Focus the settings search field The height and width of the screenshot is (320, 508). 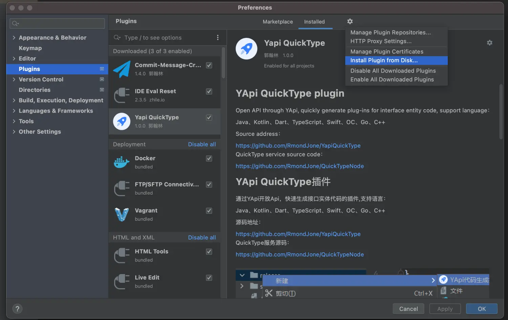click(57, 23)
